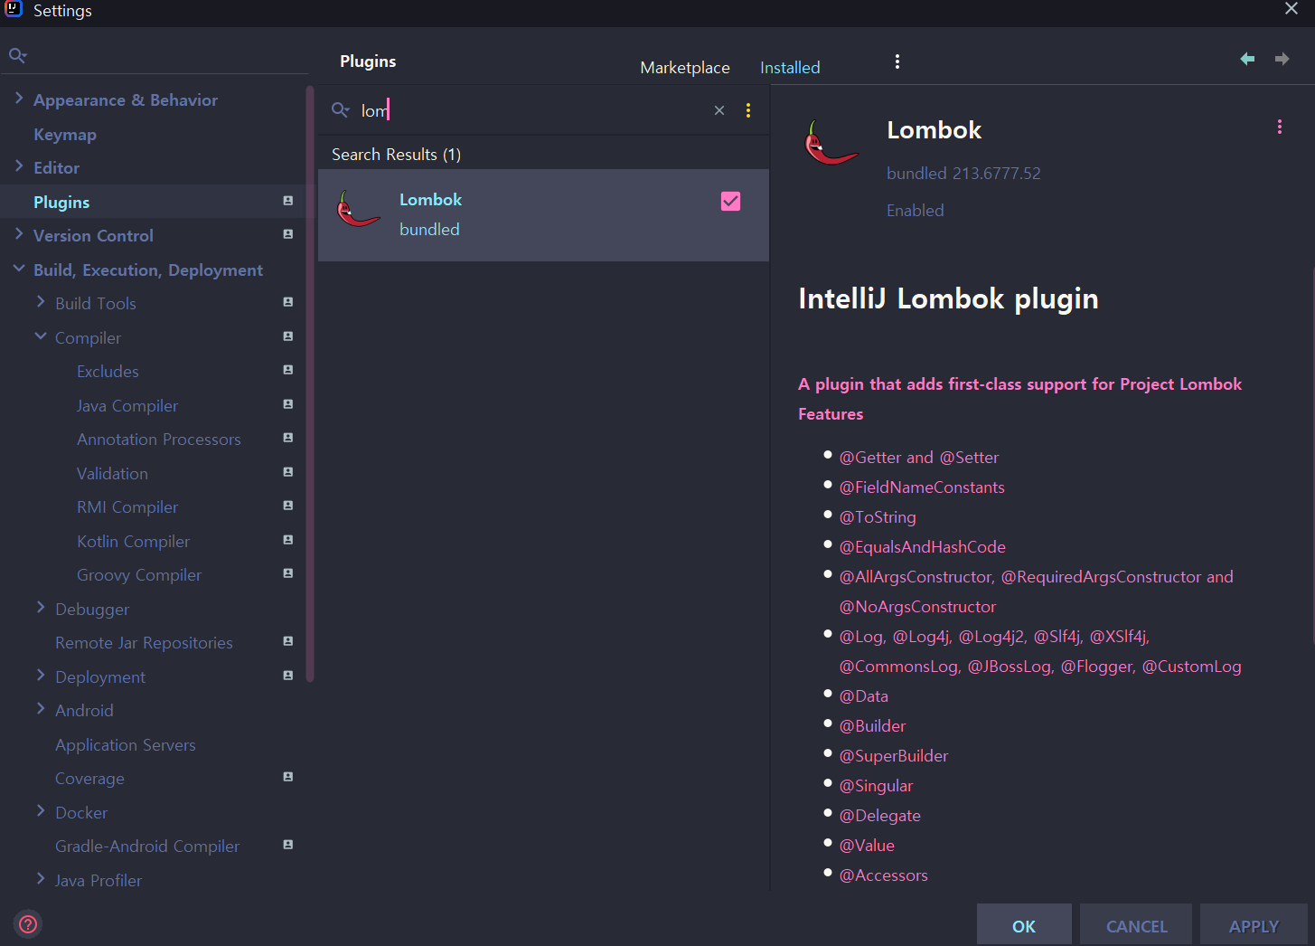The image size is (1315, 946).
Task: Click project-level icon beside Compiler
Action: click(288, 336)
